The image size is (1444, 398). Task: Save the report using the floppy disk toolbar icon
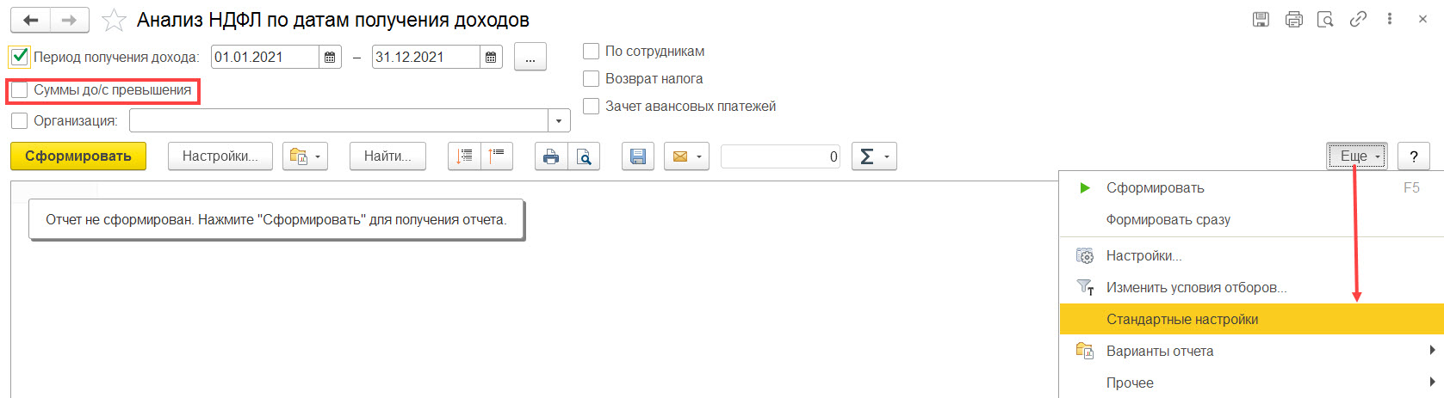(x=638, y=156)
